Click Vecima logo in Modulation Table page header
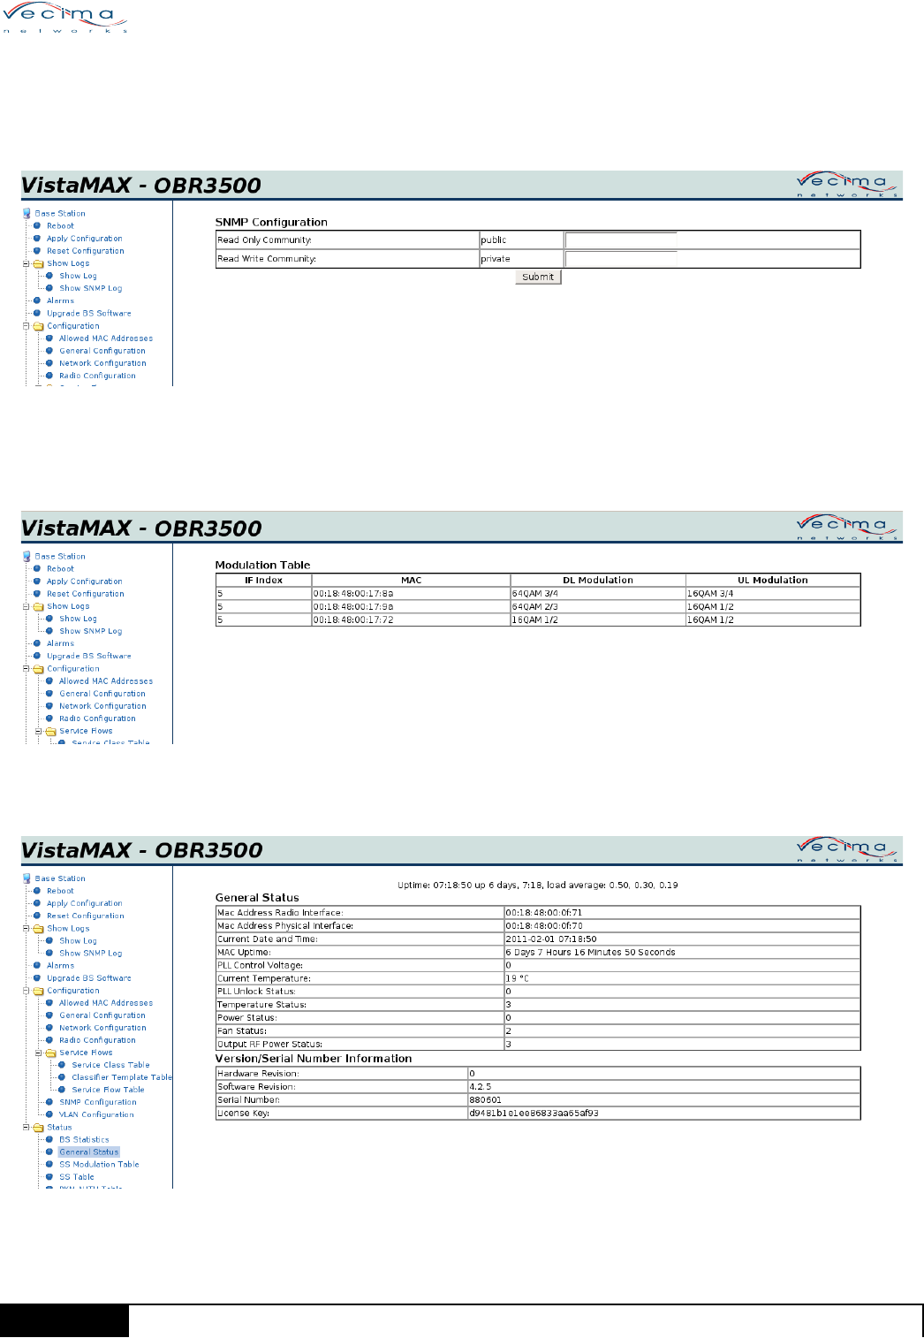 (x=846, y=527)
